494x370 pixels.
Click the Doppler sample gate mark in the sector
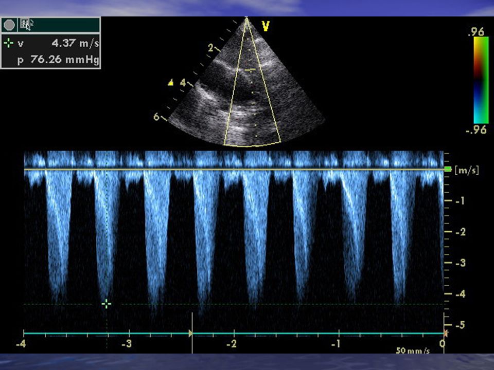(x=250, y=70)
